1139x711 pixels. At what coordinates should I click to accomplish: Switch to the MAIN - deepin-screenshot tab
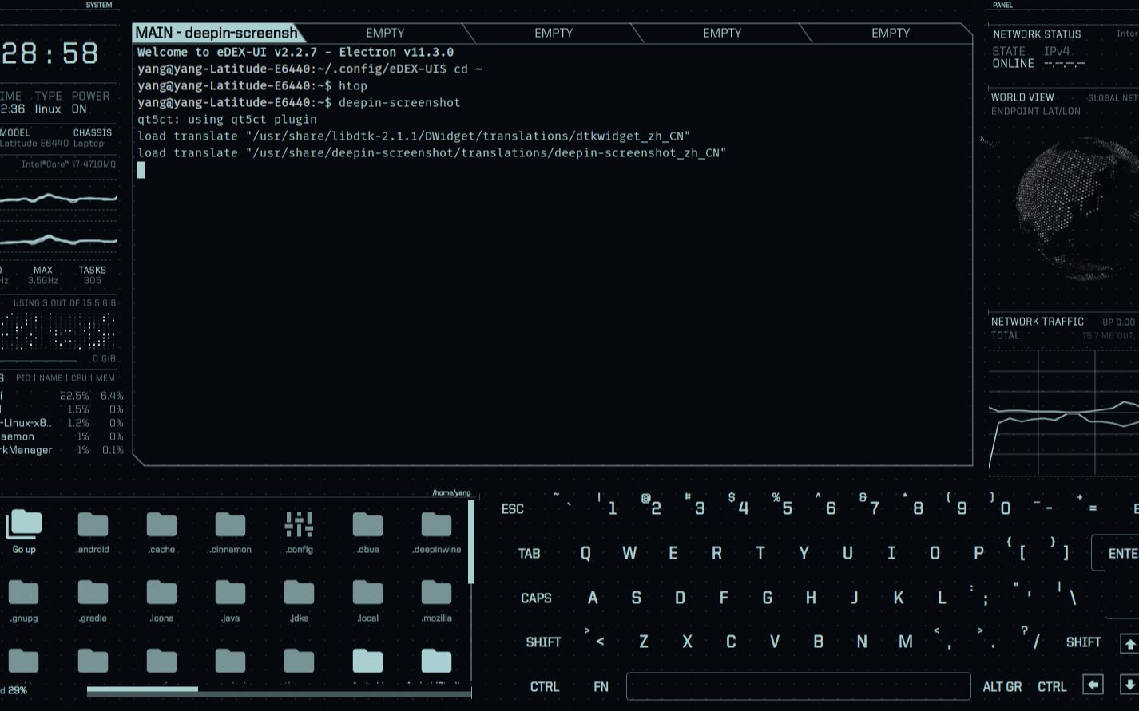coord(217,33)
